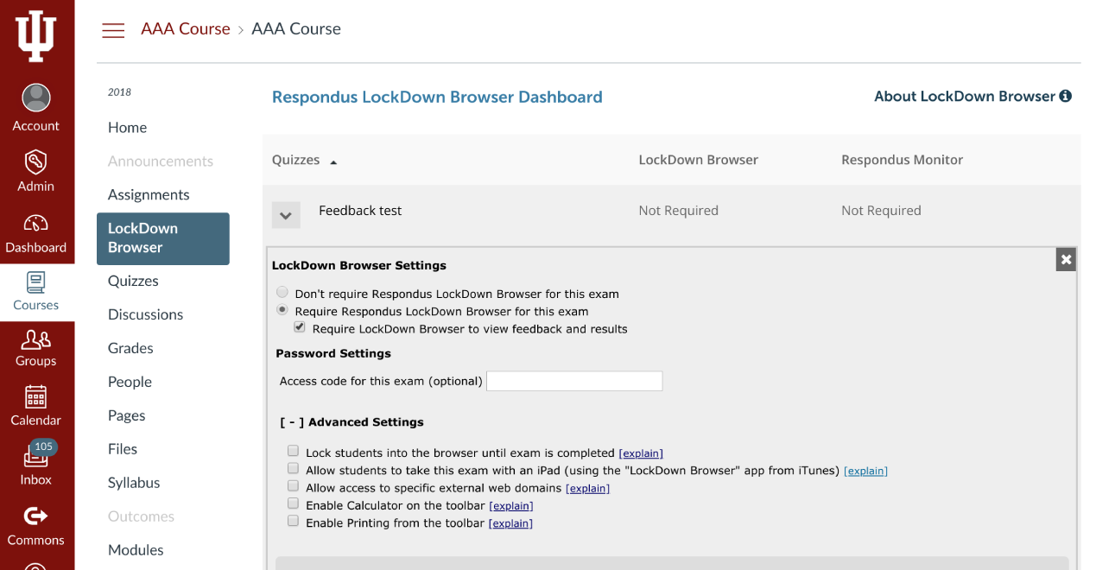1096x570 pixels.
Task: Click the second AAA Course breadcrumb
Action: [296, 28]
